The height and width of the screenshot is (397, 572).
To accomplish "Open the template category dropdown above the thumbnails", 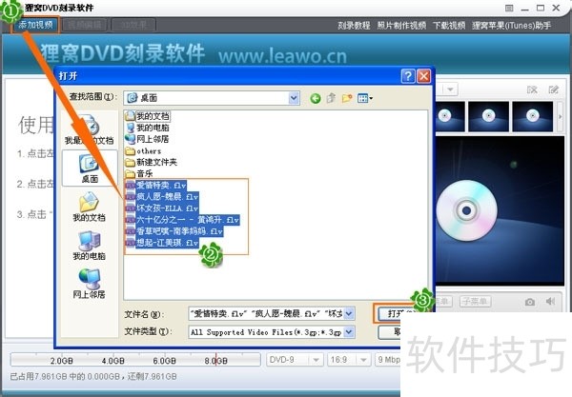I will (451, 89).
